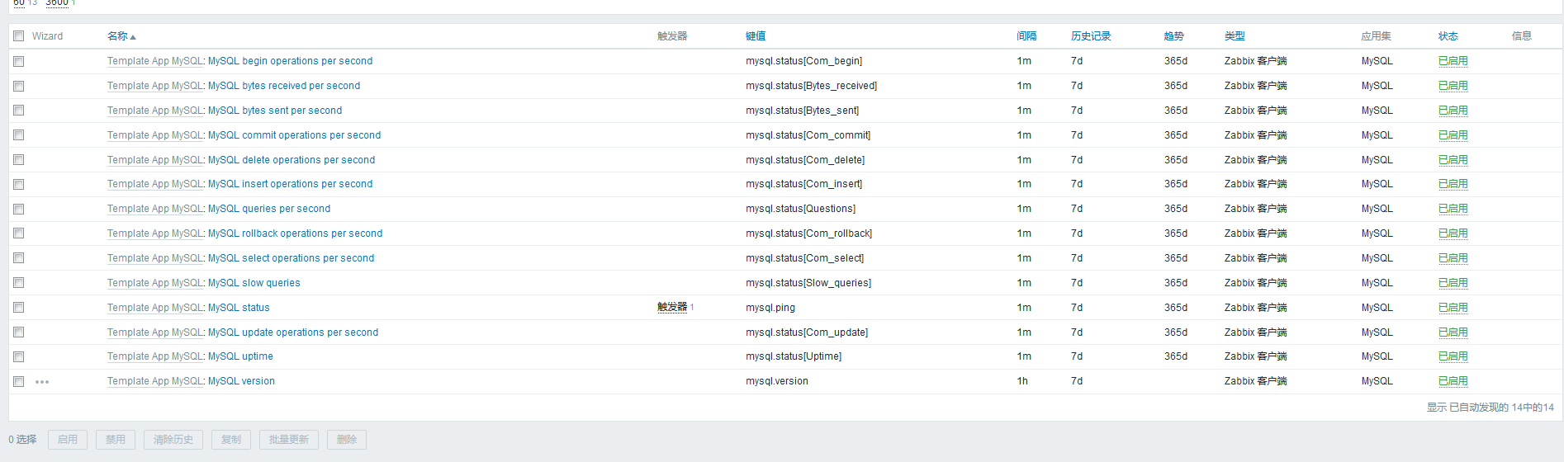
Task: Check the MySQL bytes sent per second row
Action: pyautogui.click(x=18, y=111)
